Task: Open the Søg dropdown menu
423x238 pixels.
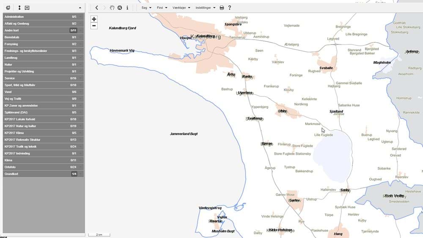Action: coord(146,8)
